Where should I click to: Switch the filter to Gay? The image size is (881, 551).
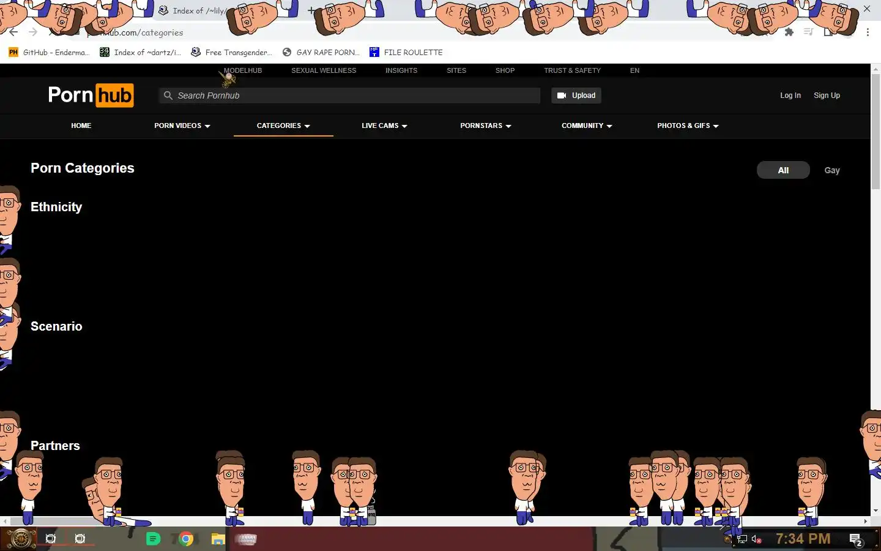coord(832,170)
